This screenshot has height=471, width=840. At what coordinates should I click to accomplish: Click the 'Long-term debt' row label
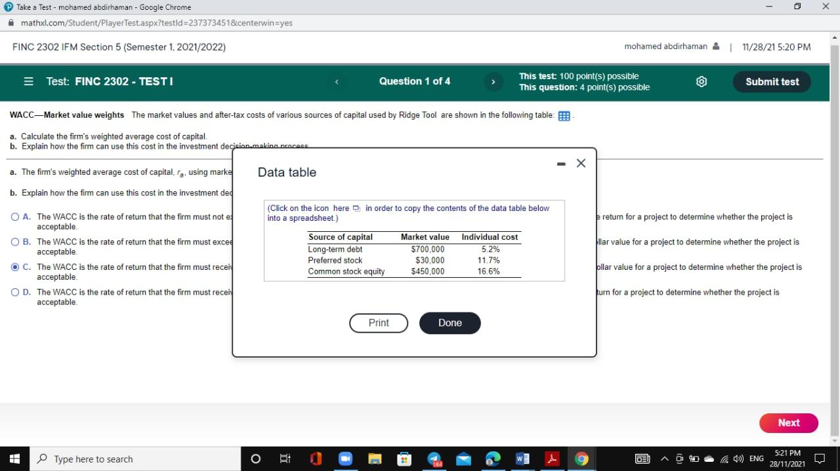click(x=335, y=250)
